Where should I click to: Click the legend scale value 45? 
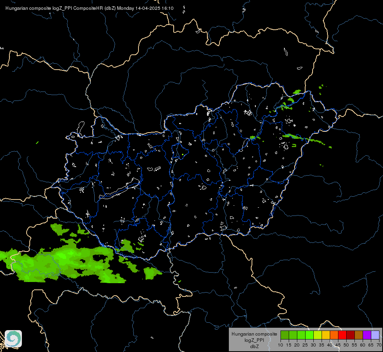(x=338, y=345)
